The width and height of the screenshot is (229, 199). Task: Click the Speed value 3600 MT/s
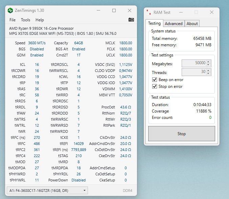(37, 43)
